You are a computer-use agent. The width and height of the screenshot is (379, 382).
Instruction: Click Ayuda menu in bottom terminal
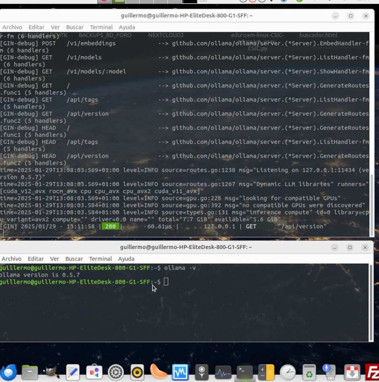(x=126, y=259)
